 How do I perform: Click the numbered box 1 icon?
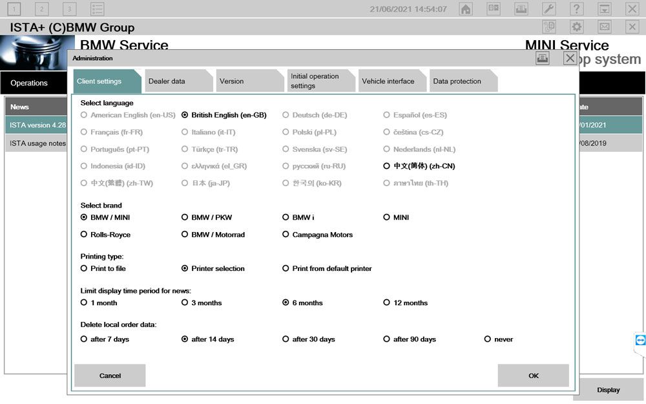14,8
